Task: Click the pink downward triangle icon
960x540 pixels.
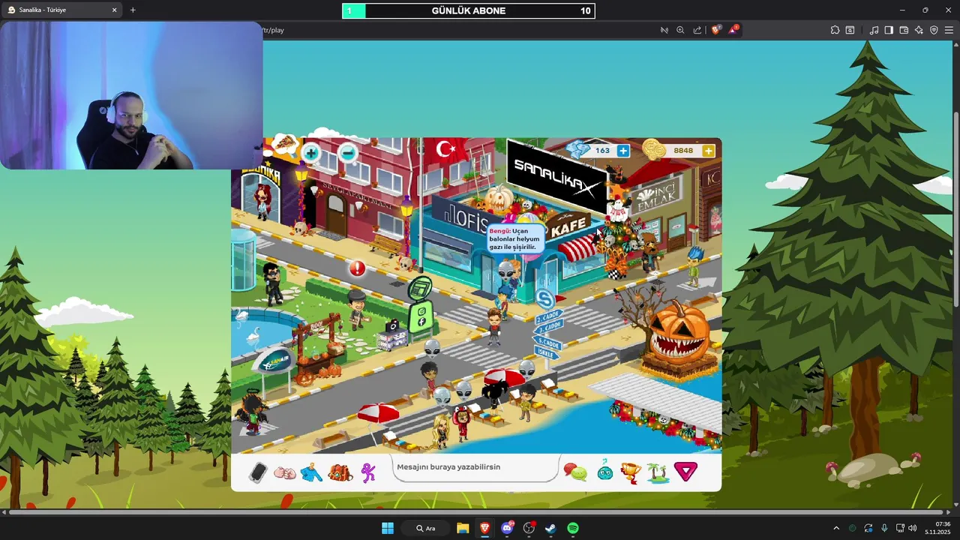Action: pyautogui.click(x=685, y=471)
